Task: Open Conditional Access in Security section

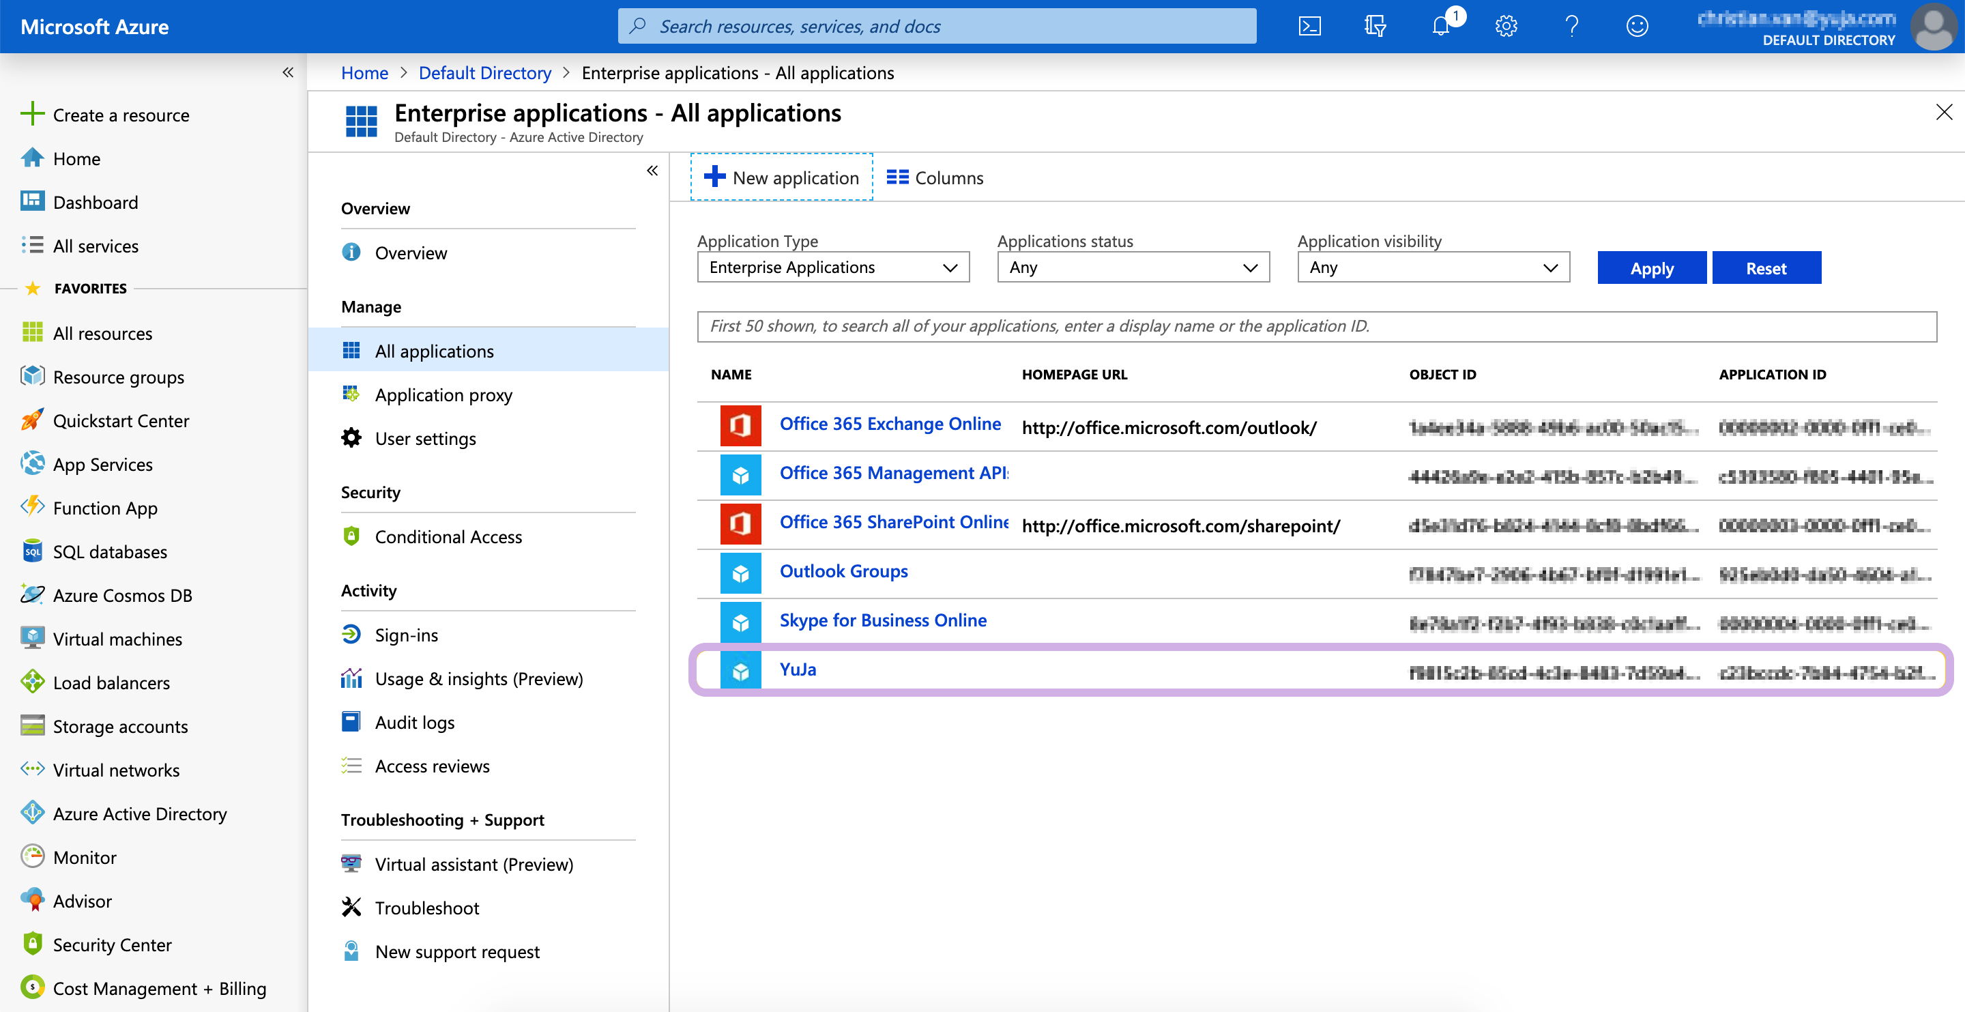Action: [x=448, y=536]
